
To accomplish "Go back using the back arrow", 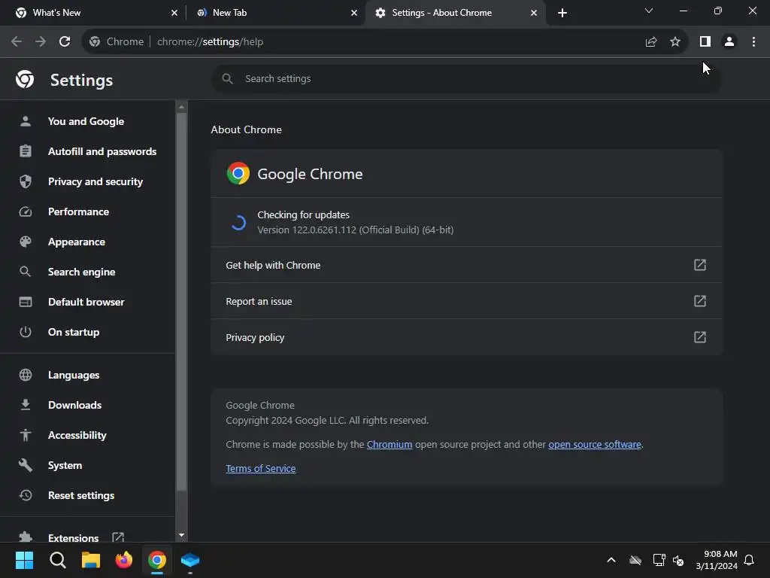I will coord(17,42).
